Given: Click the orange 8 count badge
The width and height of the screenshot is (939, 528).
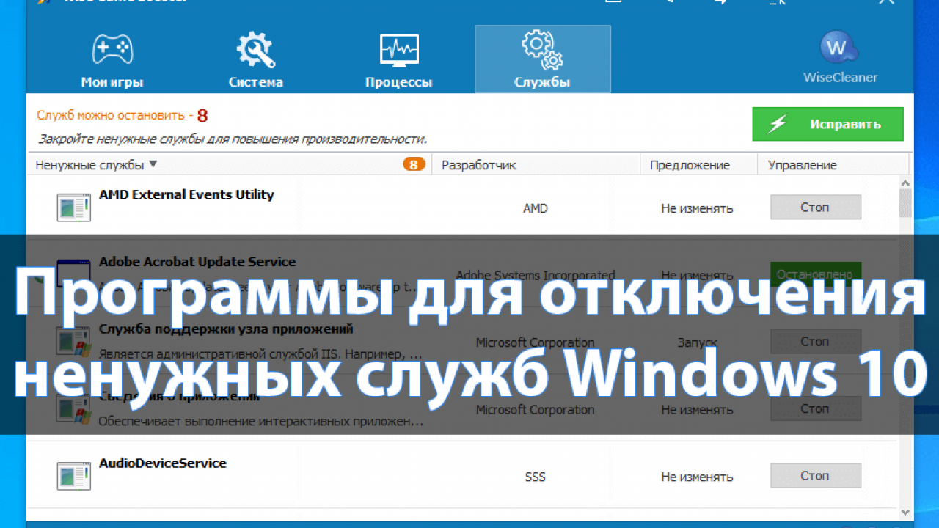Looking at the screenshot, I should tap(414, 164).
